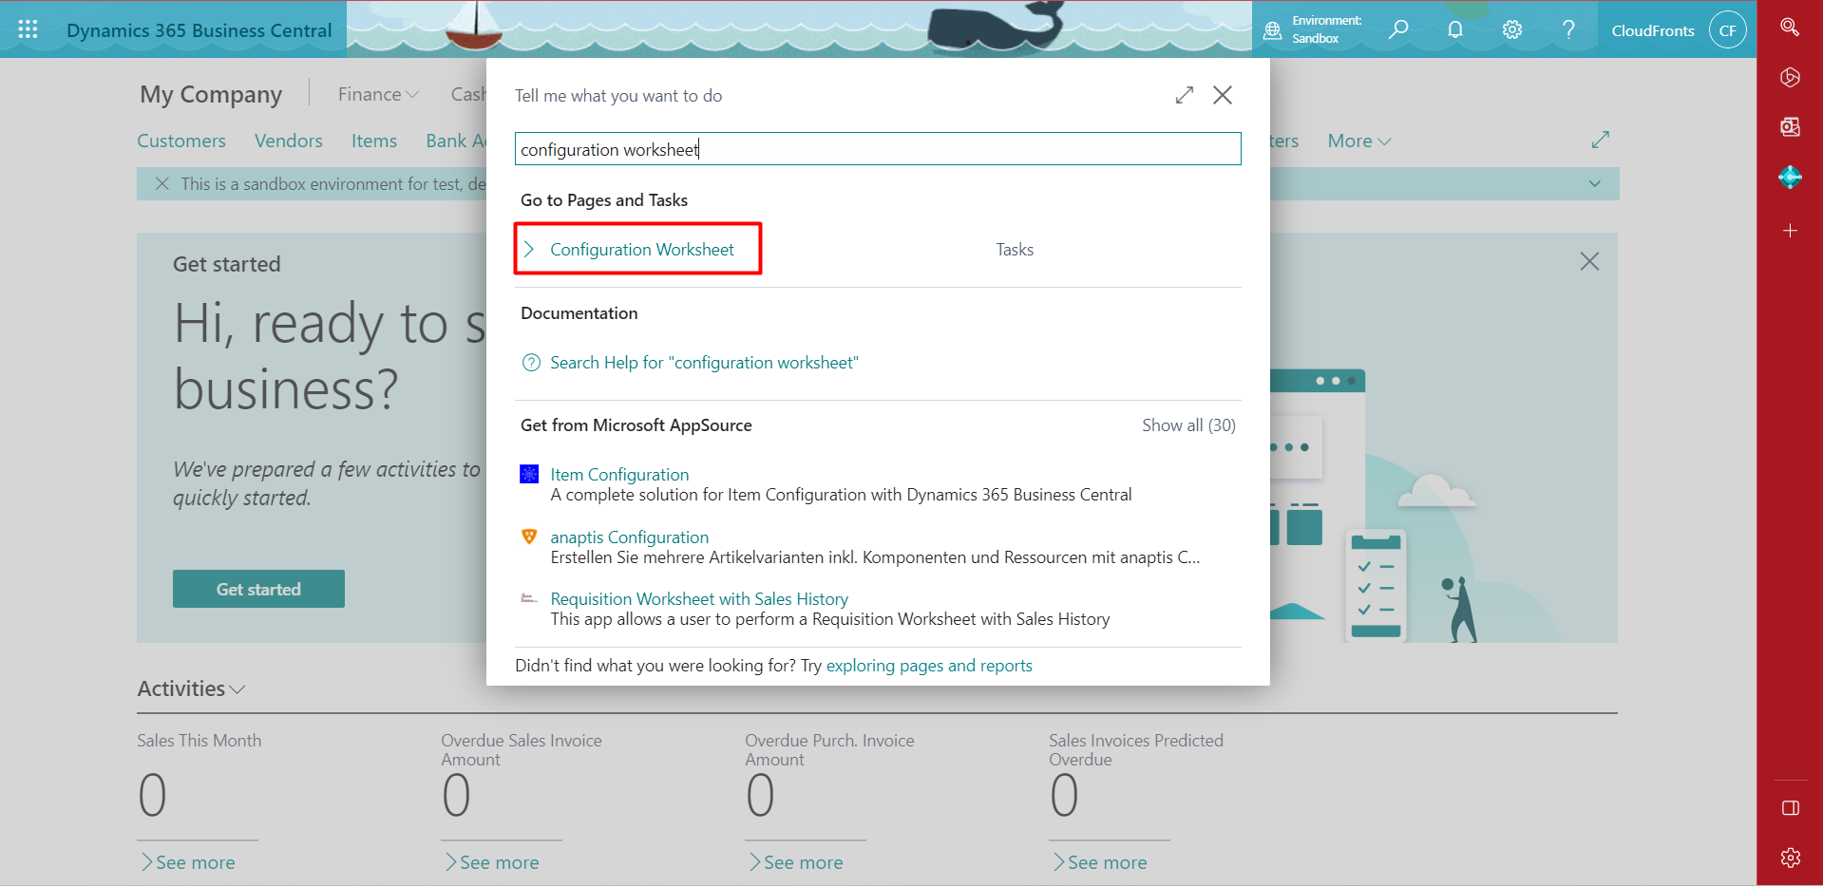Expand the sandbox notification chevron
This screenshot has height=886, width=1823.
(1594, 184)
